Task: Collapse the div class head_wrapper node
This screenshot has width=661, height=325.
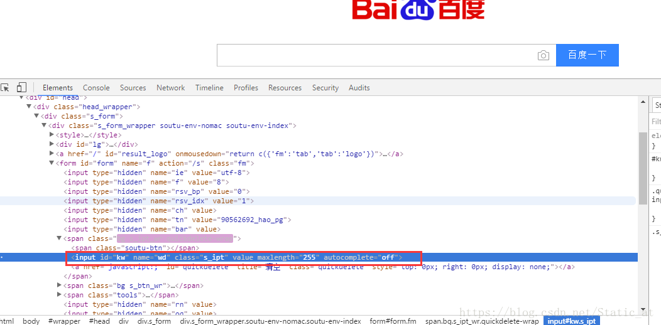Action: point(29,107)
